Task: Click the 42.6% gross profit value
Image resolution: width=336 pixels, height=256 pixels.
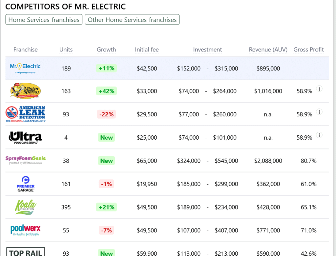Action: [308, 253]
